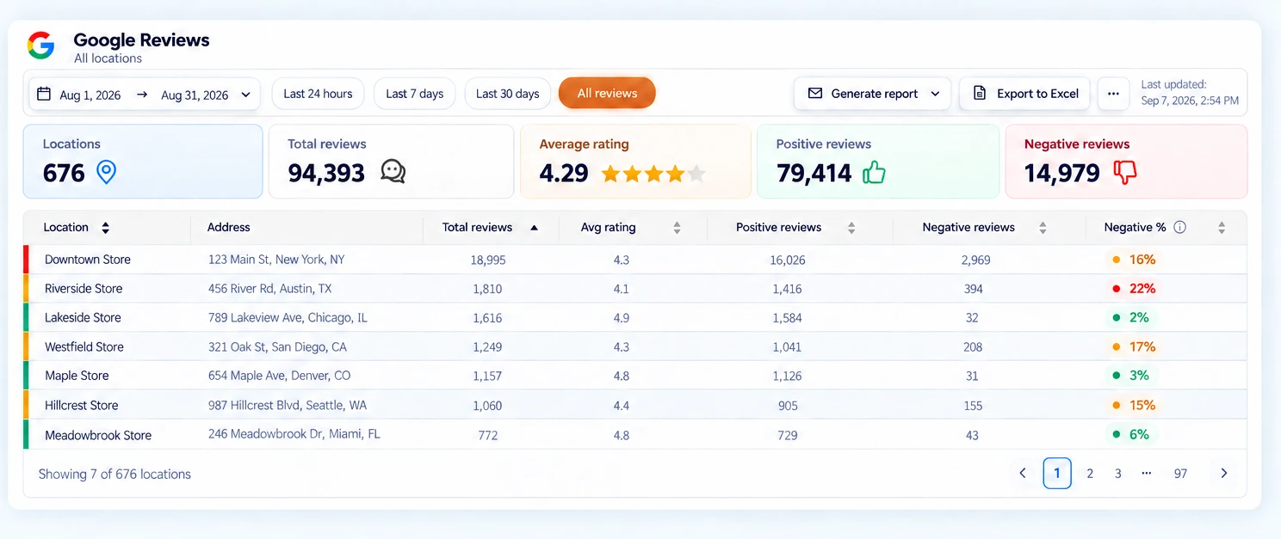Jump to last page 97

coord(1180,473)
